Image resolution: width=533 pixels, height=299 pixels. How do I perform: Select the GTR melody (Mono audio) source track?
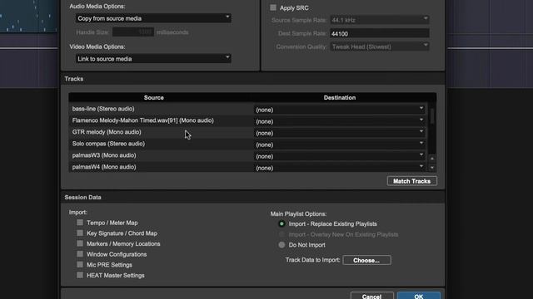[107, 132]
